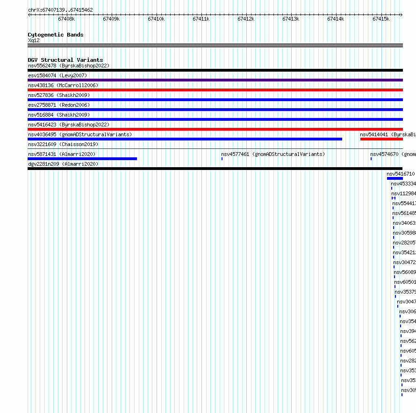416x413 pixels.
Task: Select the Cytogenetic Bands track heading
Action: coord(56,35)
